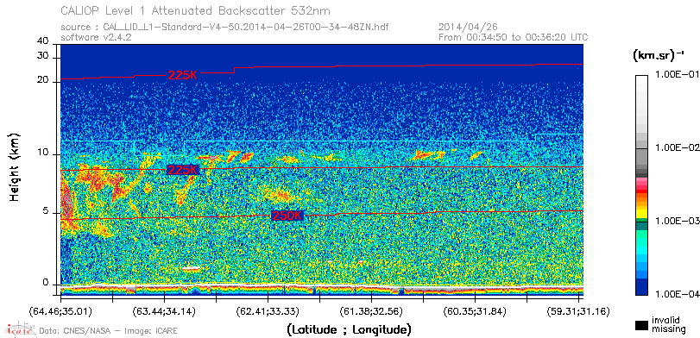Click the white low cloud near 1 km
Screen dimensions: 700x338
coord(192,268)
